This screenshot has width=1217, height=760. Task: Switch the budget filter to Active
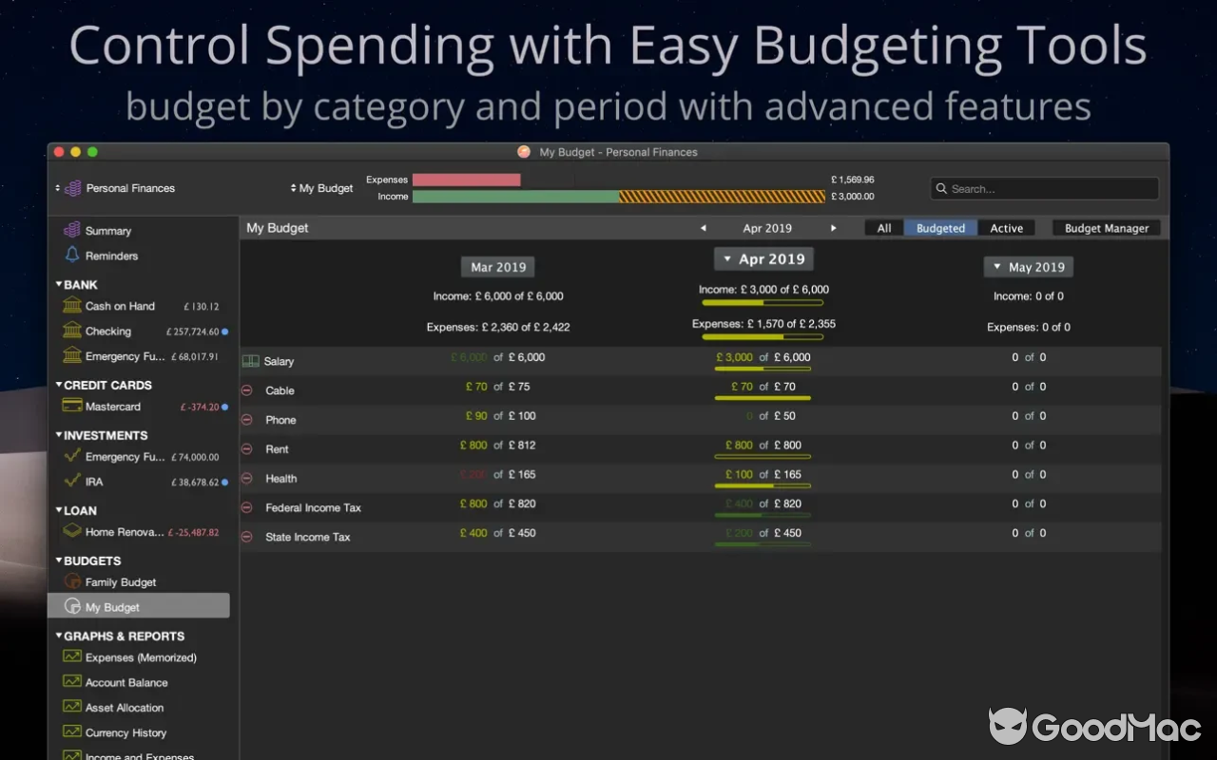[1007, 227]
